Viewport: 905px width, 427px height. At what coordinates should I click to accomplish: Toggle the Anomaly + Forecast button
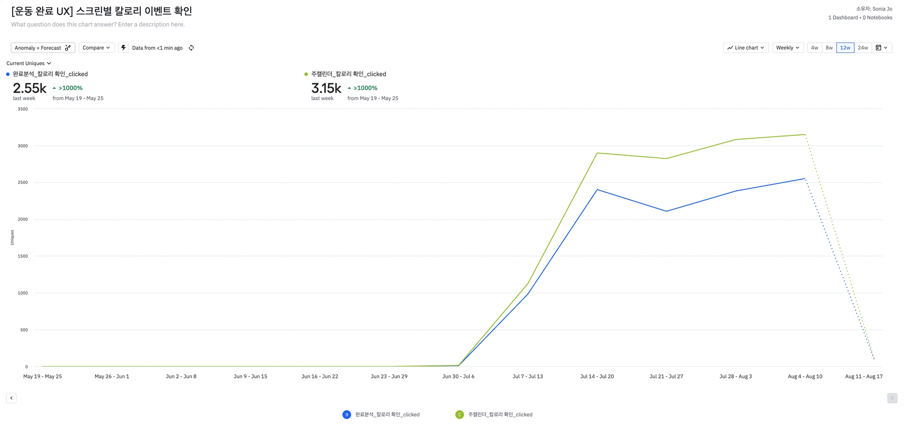(43, 48)
